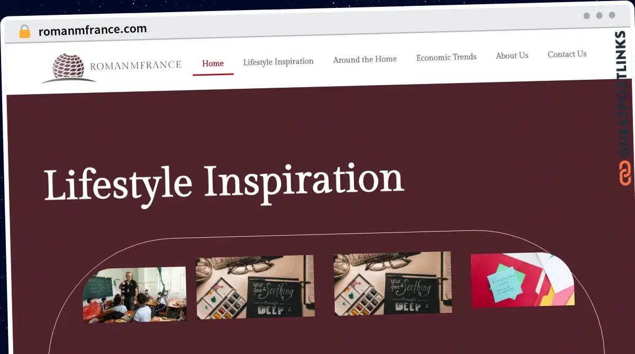Visit the About Us page
Viewport: 635px width, 354px height.
point(512,55)
